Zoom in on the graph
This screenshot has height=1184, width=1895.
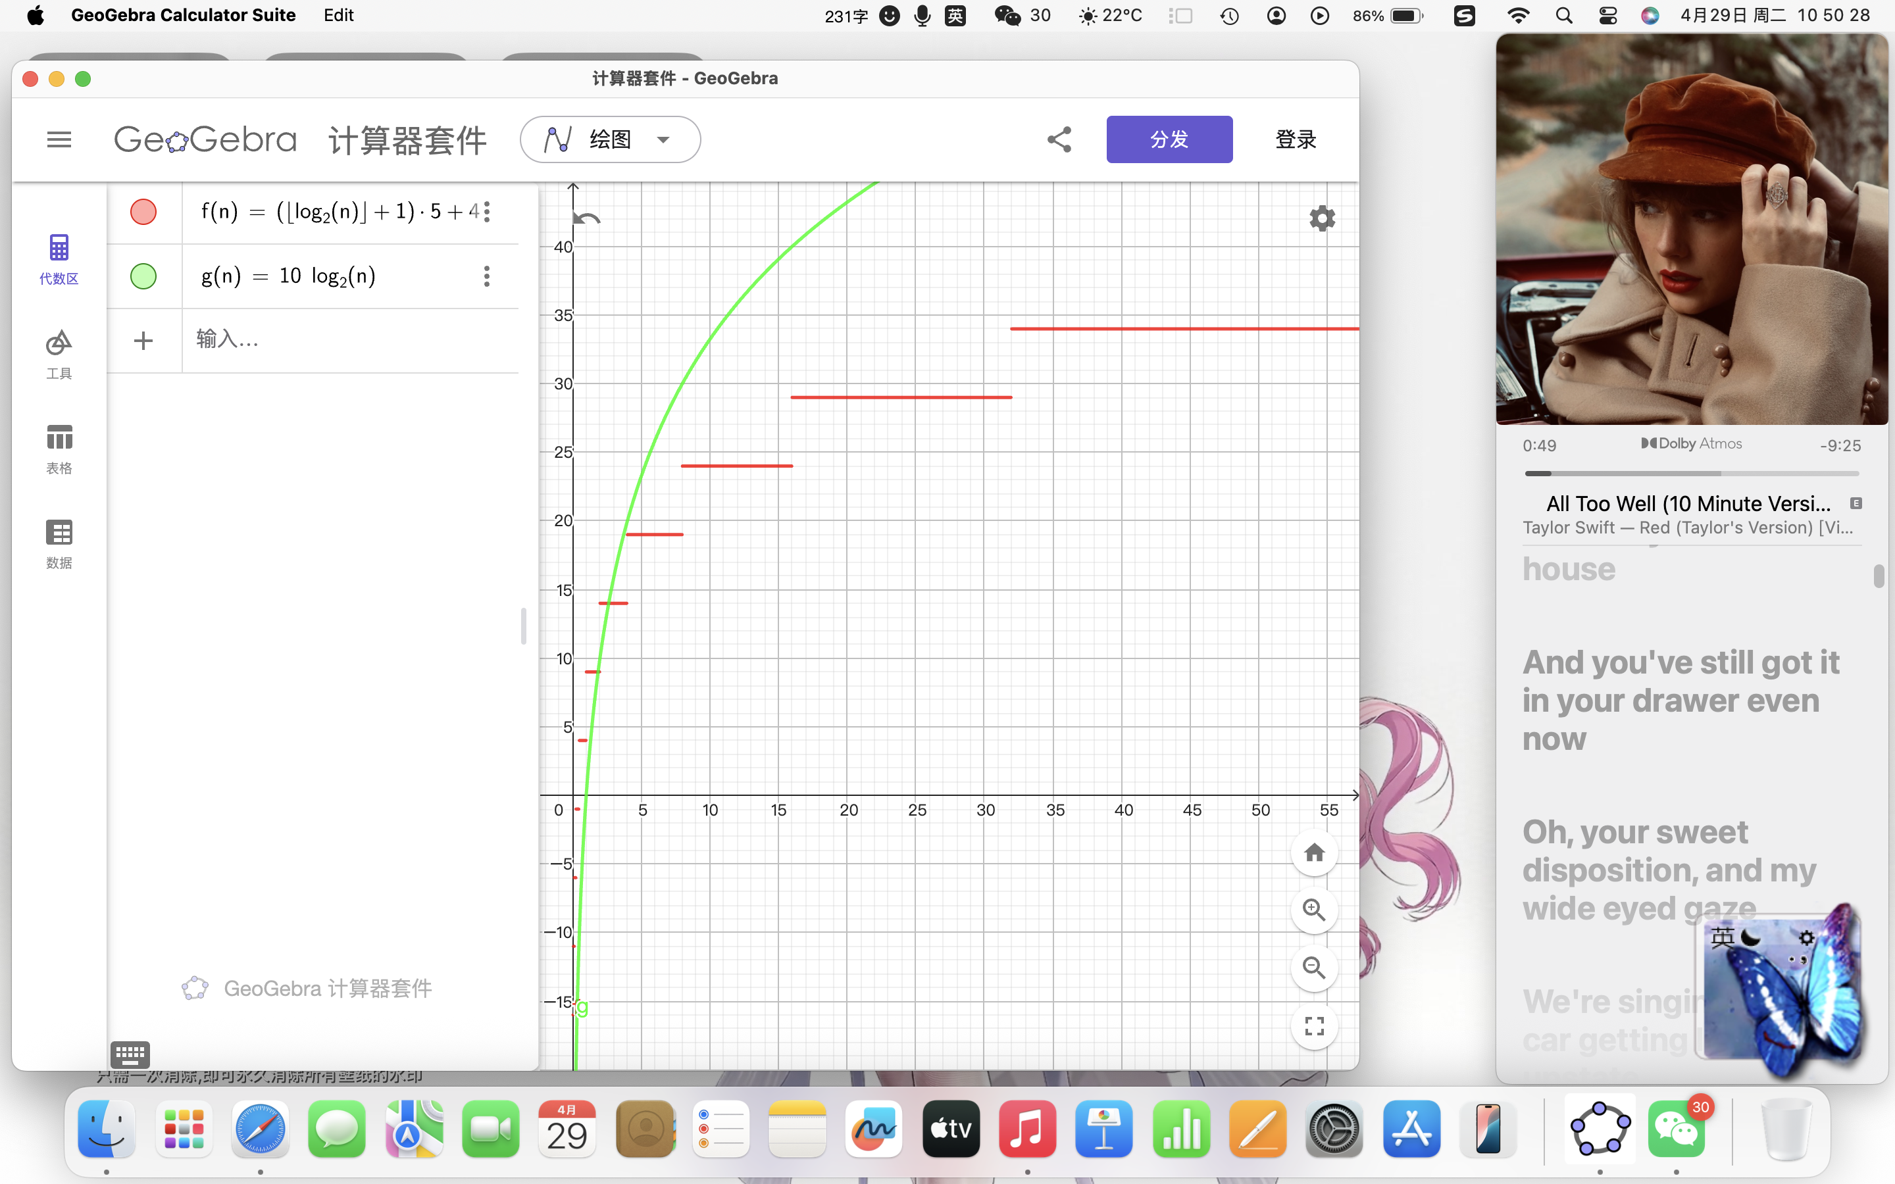(x=1314, y=910)
